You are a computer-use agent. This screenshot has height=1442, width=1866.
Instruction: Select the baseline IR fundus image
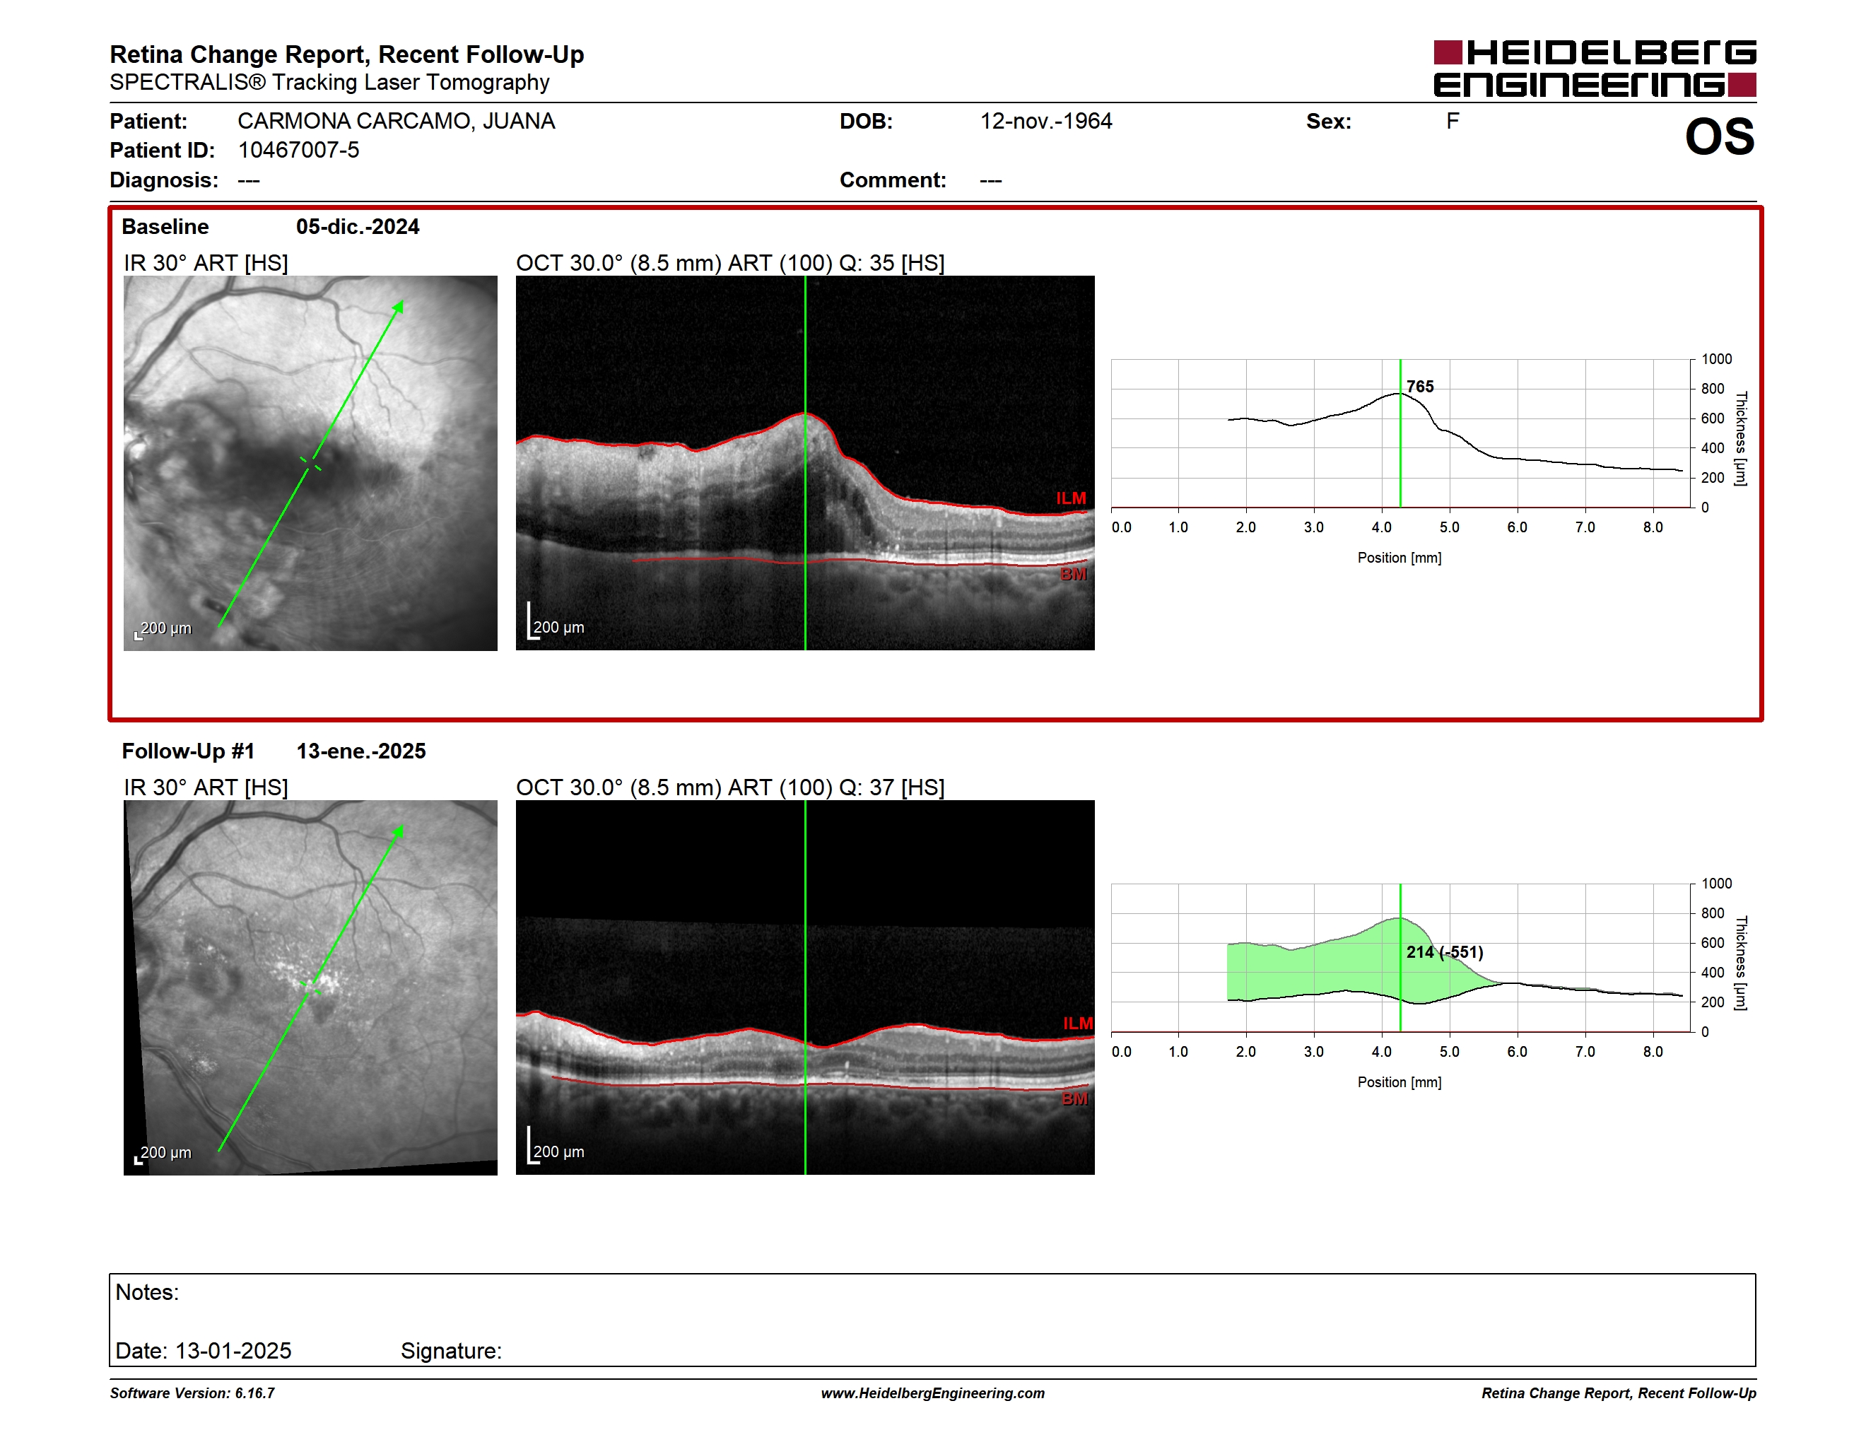[x=310, y=463]
